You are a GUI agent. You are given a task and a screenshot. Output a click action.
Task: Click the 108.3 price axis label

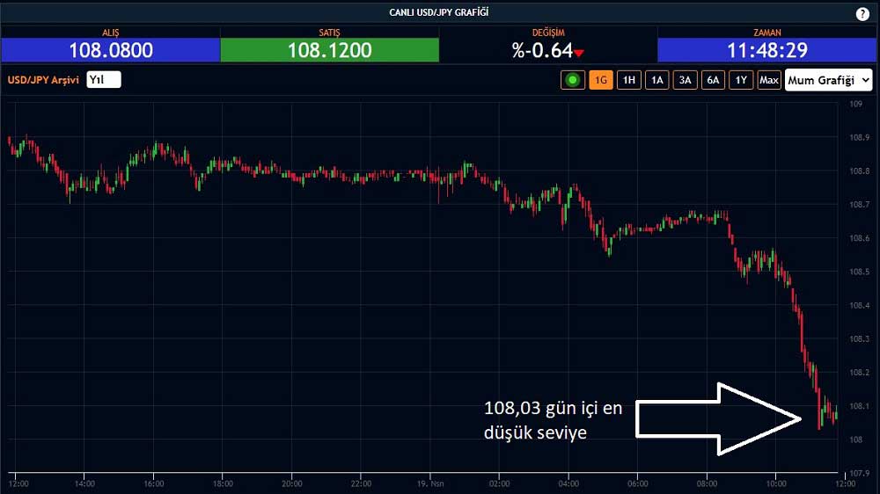click(859, 338)
